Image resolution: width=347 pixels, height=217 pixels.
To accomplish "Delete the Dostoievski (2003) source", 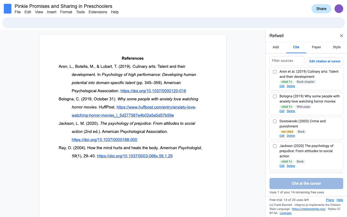I will click(x=291, y=136).
